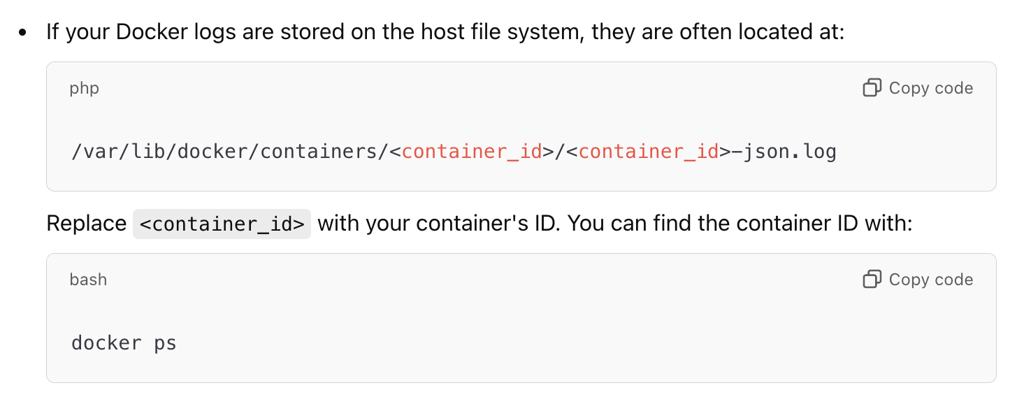The height and width of the screenshot is (404, 1017).
Task: Click the "docker ps" command text
Action: [124, 343]
